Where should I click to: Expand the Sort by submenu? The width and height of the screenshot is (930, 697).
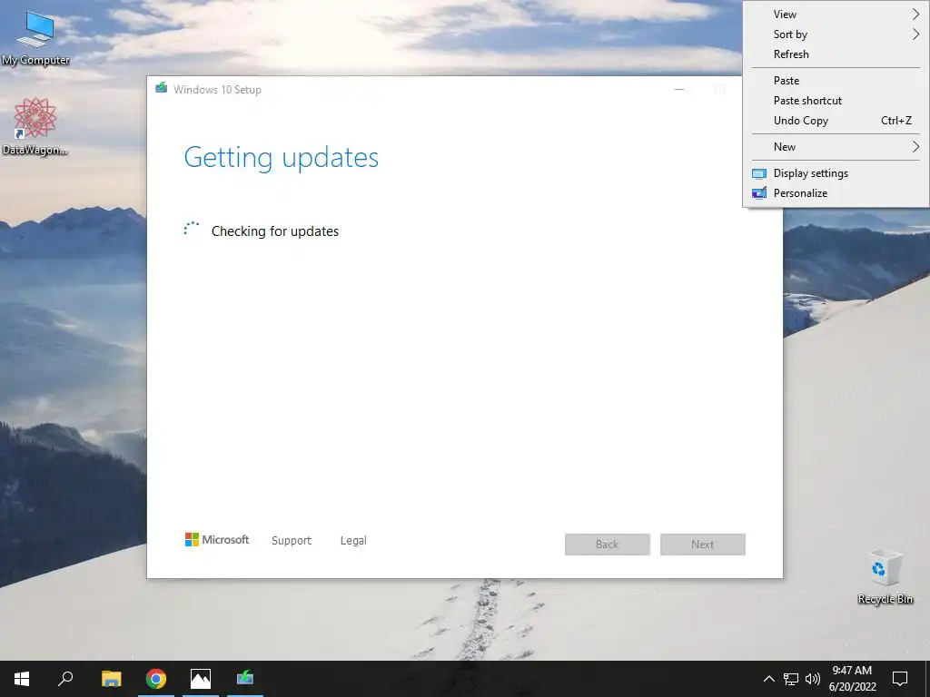point(836,34)
